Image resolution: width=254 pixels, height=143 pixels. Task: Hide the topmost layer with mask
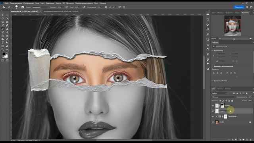(x=213, y=106)
